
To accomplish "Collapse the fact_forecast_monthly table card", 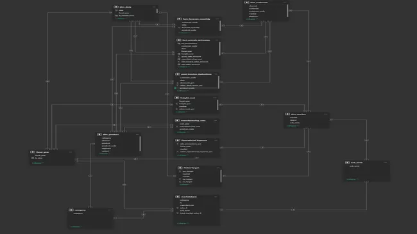I will pyautogui.click(x=184, y=33).
